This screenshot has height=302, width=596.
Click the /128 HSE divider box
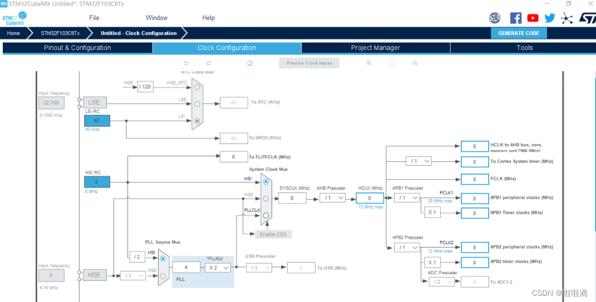click(145, 87)
